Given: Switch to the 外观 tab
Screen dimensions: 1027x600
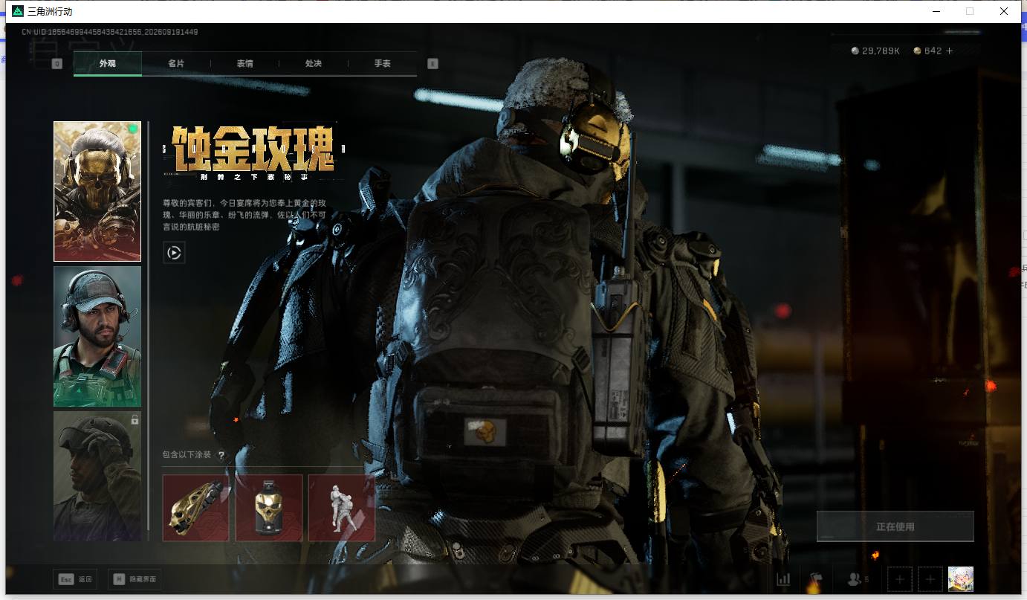Looking at the screenshot, I should point(108,64).
